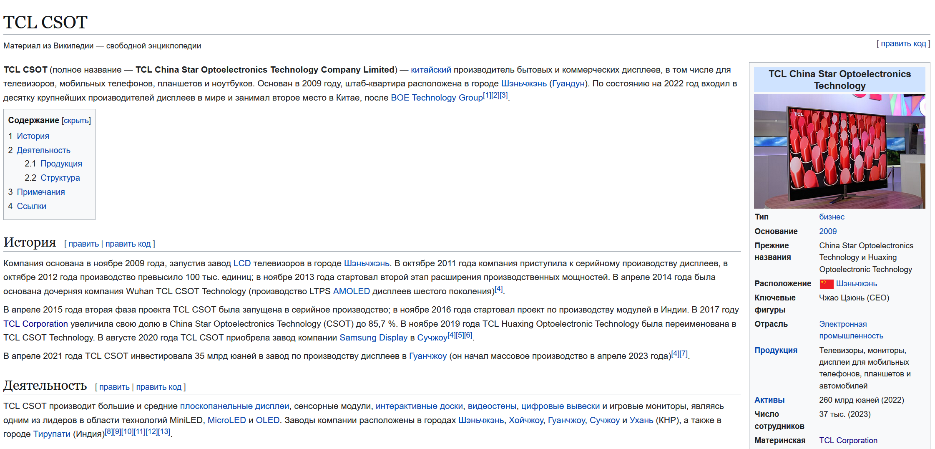
Task: Open the 'Ухань' link
Action: coord(641,420)
